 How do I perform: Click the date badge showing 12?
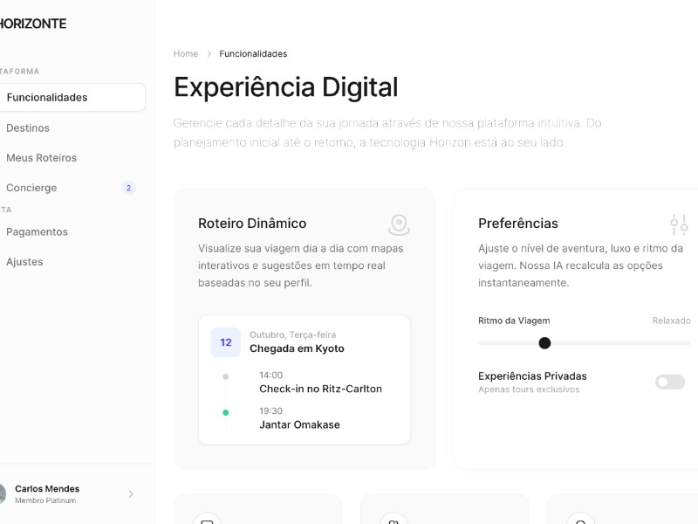click(226, 342)
